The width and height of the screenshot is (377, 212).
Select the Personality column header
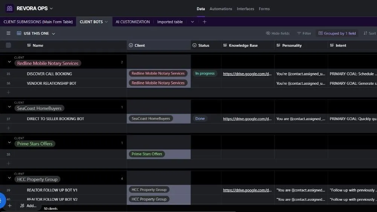tap(301, 45)
